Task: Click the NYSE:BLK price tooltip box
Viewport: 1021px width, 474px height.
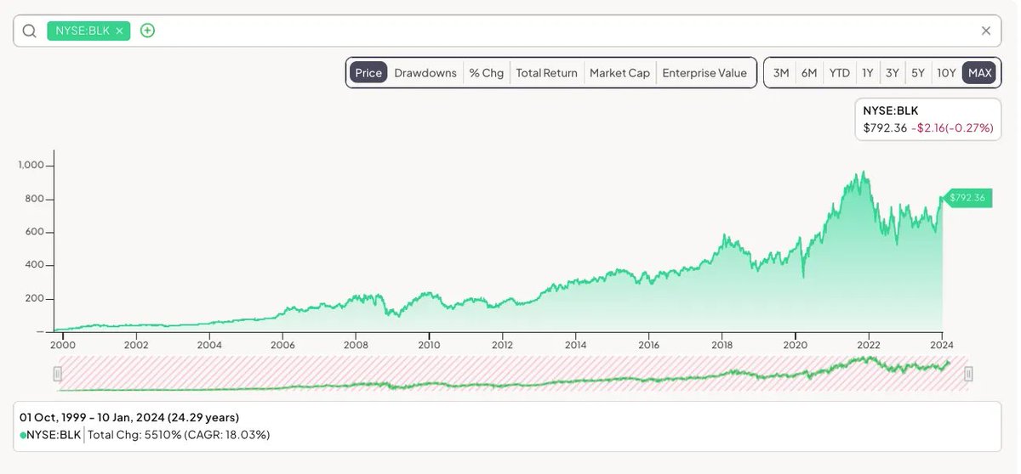Action: point(927,119)
